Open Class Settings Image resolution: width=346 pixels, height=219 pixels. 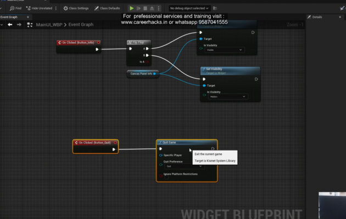click(76, 8)
